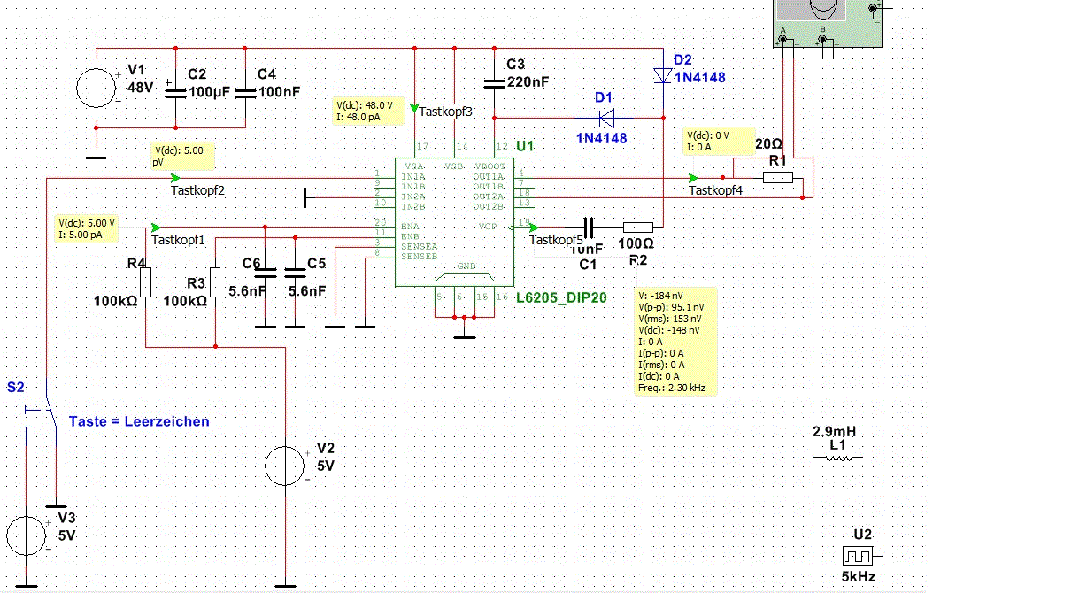The image size is (1087, 593).
Task: Click the C4 100nF capacitor symbol
Action: tap(246, 91)
